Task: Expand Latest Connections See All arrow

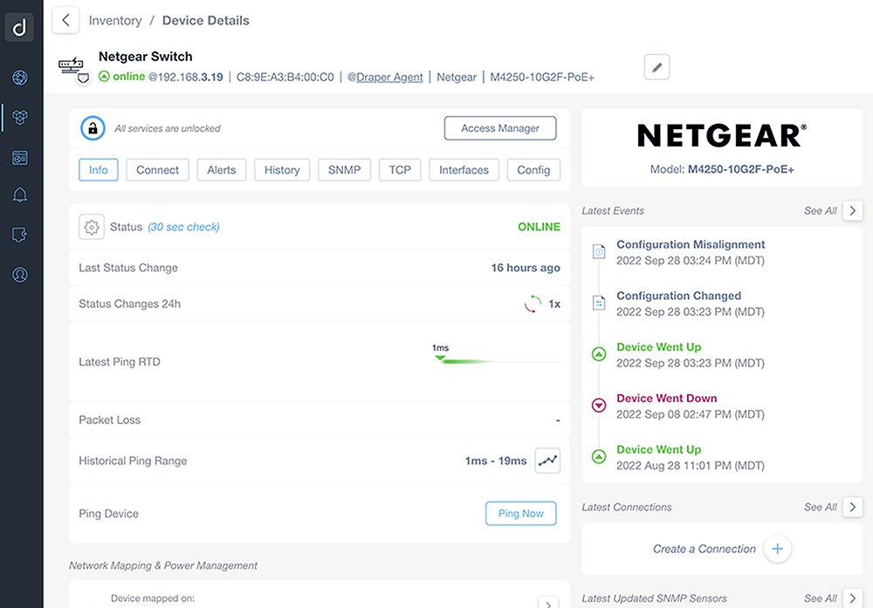Action: (853, 508)
